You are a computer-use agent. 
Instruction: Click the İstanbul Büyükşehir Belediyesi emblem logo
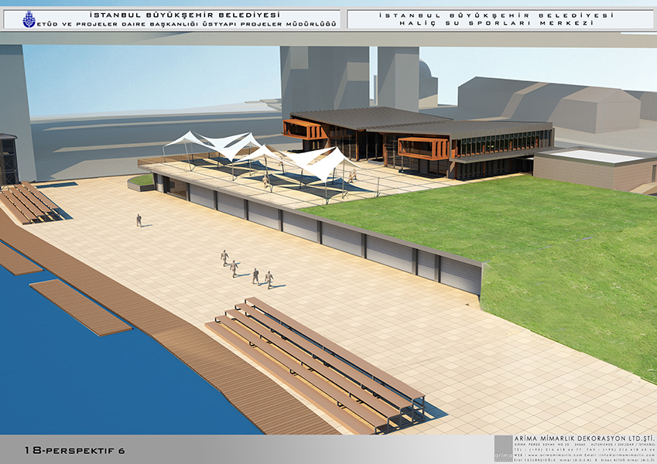(29, 19)
